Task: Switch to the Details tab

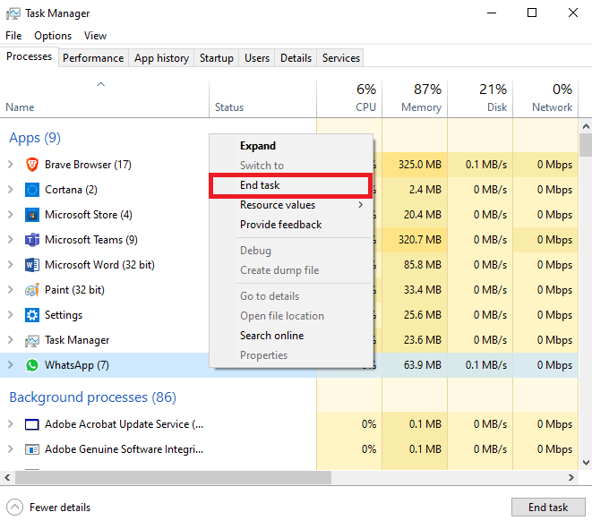Action: [296, 58]
